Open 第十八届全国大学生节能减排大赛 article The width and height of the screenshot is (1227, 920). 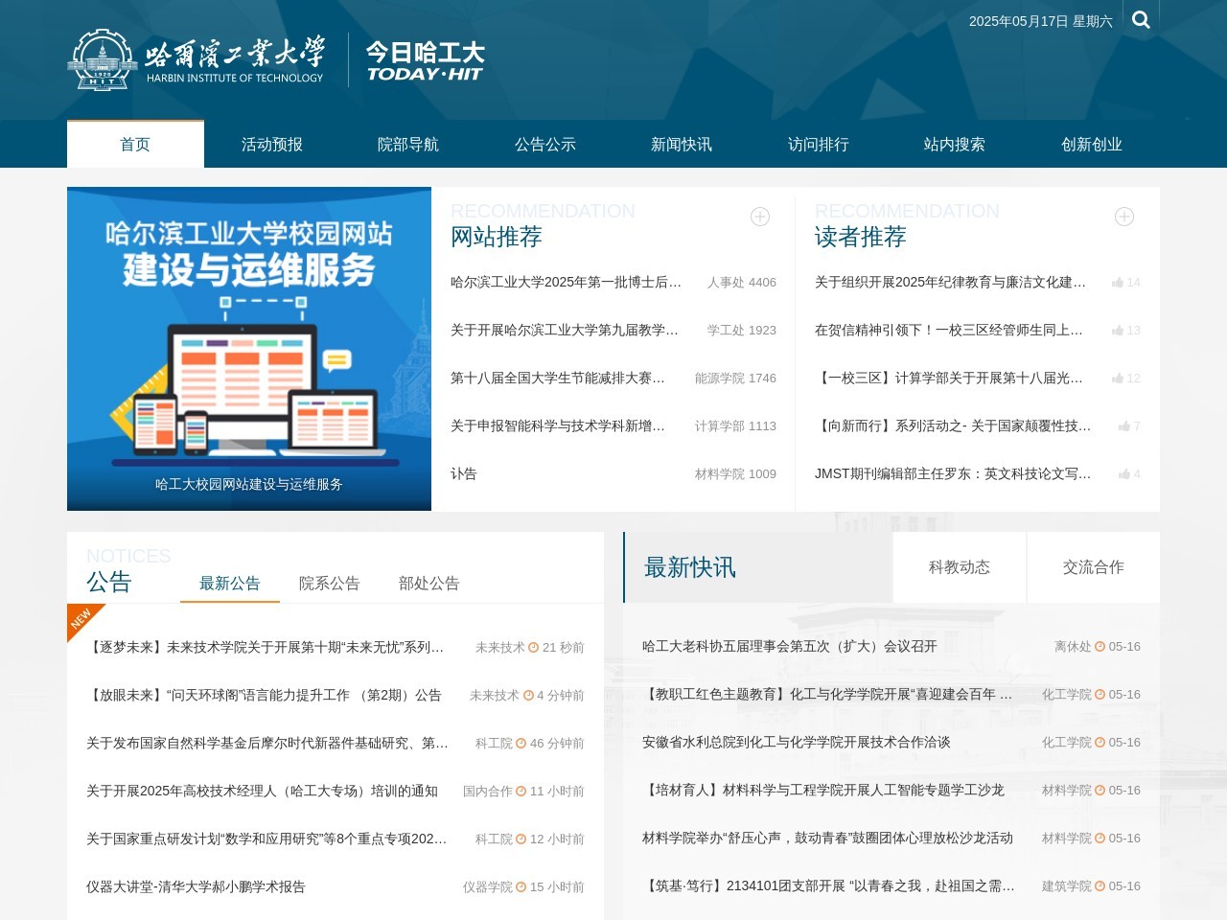click(x=558, y=379)
